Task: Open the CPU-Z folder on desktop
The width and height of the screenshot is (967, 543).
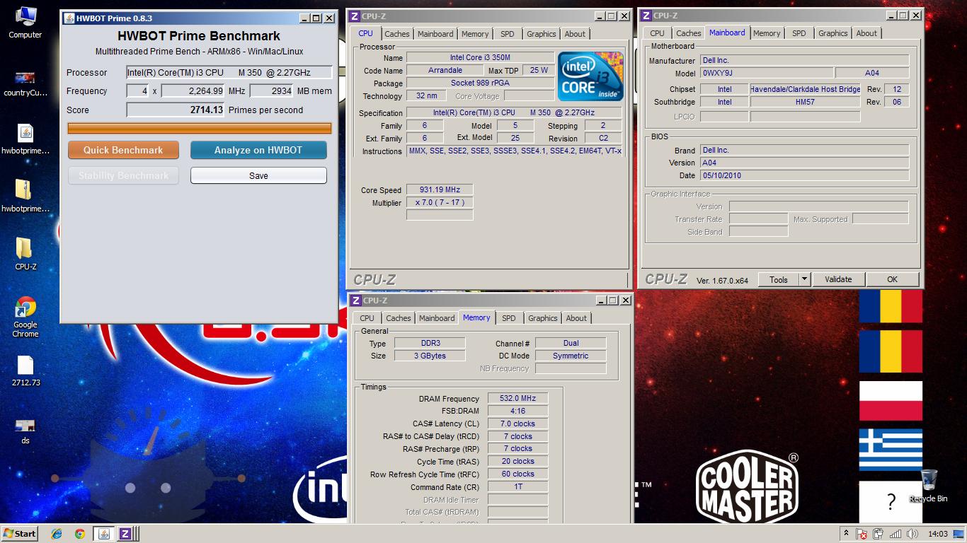Action: pyautogui.click(x=25, y=254)
